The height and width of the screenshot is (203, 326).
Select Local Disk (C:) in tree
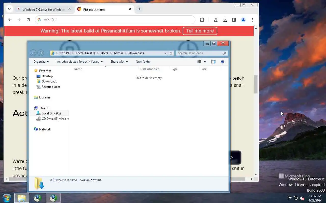[x=51, y=113]
